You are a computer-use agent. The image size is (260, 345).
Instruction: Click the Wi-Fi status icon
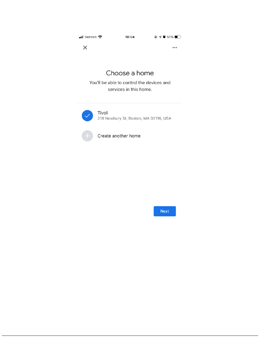(100, 37)
